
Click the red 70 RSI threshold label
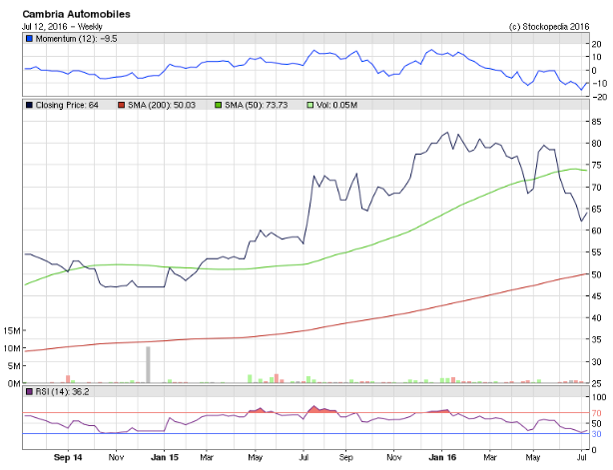pyautogui.click(x=596, y=413)
